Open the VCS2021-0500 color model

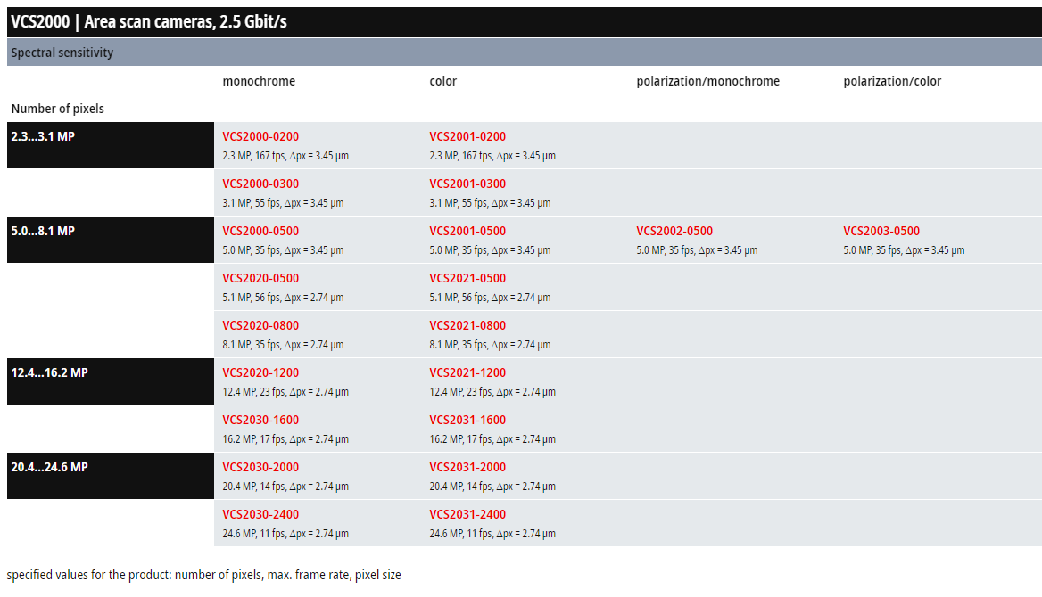click(x=467, y=279)
